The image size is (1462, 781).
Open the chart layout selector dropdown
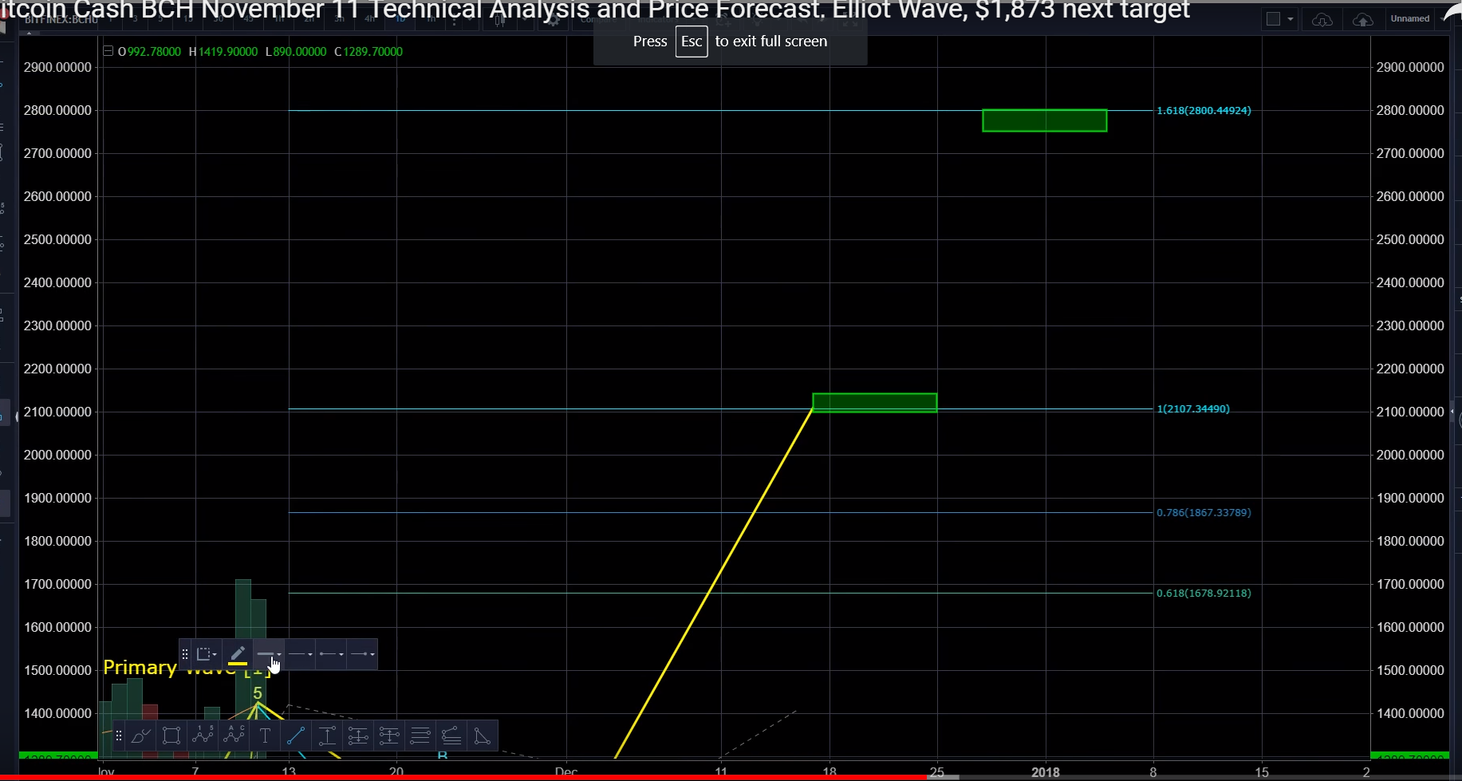point(1279,19)
